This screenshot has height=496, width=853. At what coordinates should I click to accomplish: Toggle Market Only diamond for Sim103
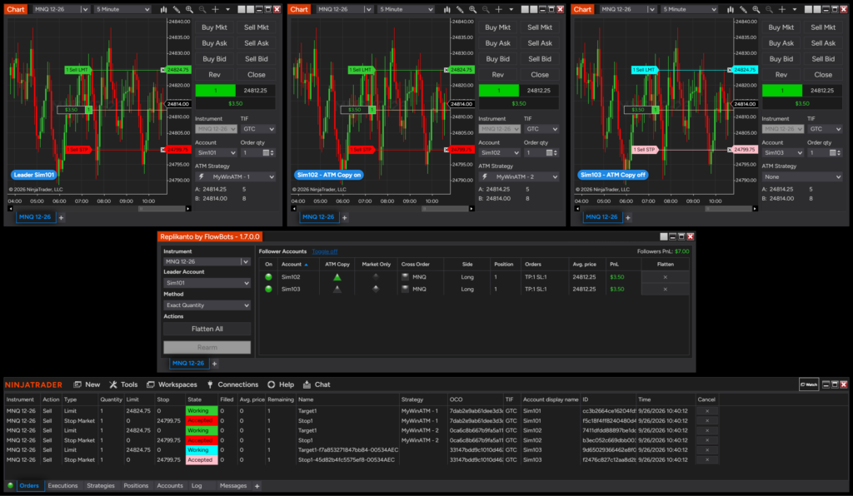[376, 289]
